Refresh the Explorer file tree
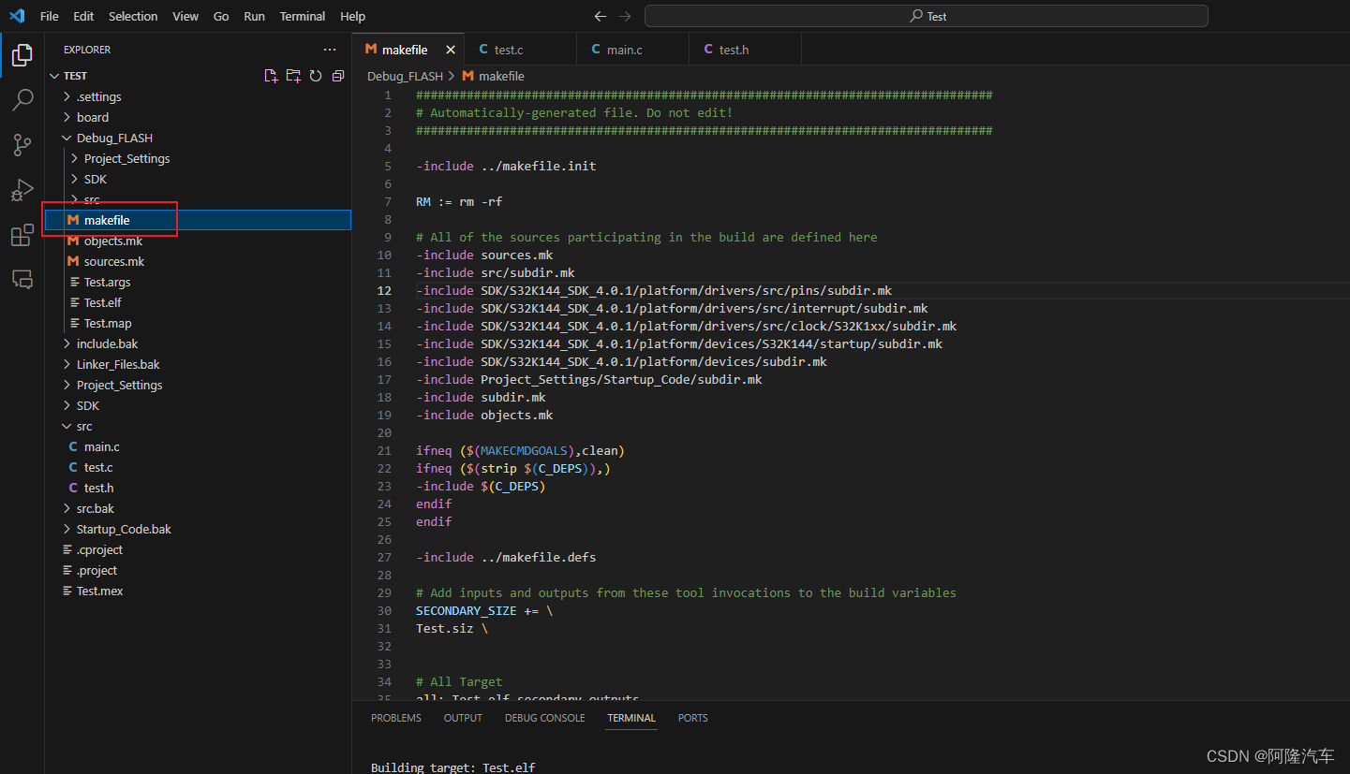Image resolution: width=1350 pixels, height=774 pixels. click(315, 75)
